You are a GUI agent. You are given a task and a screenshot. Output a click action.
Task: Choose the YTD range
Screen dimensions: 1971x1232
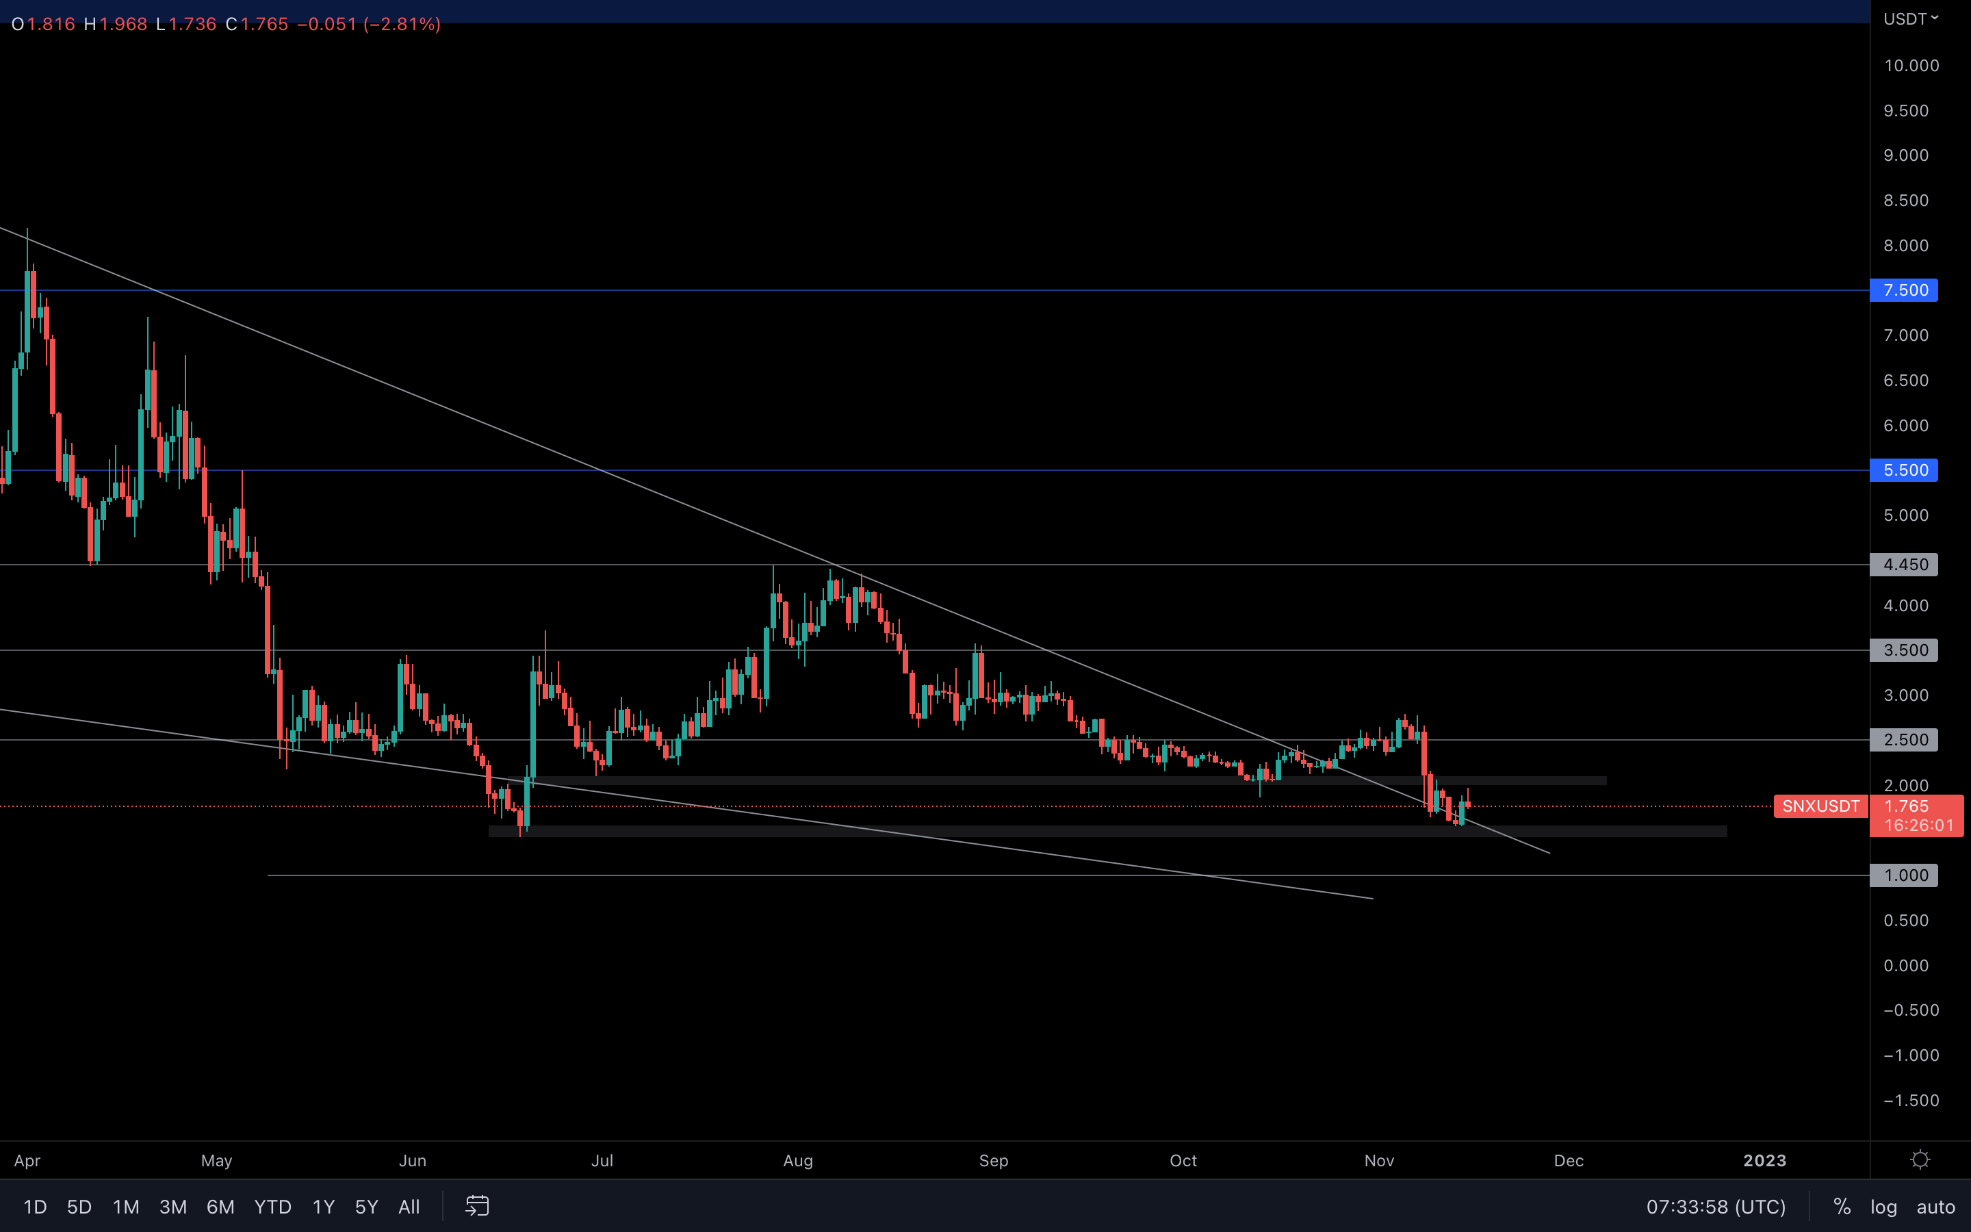click(x=272, y=1207)
